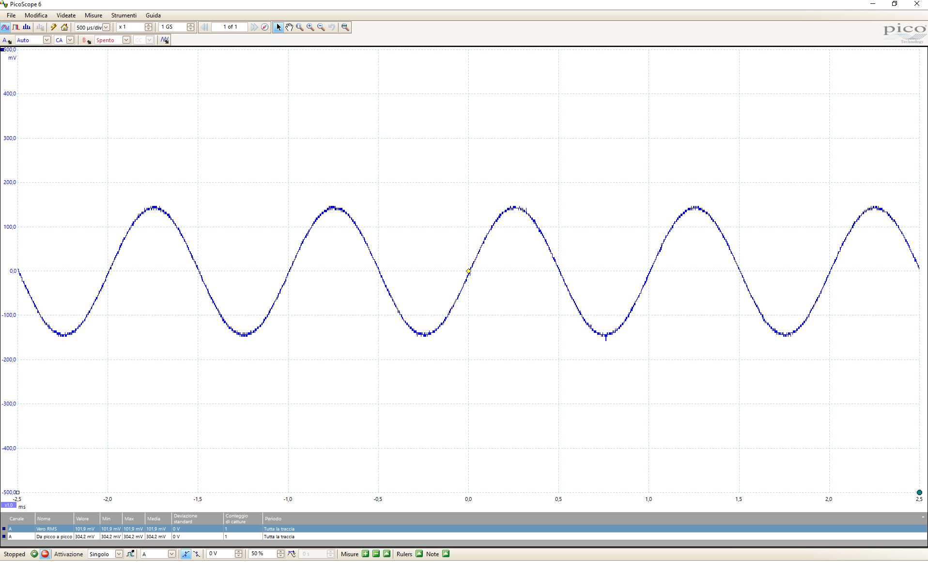928x562 pixels.
Task: Click the yellow trigger marker diamond
Action: point(468,271)
